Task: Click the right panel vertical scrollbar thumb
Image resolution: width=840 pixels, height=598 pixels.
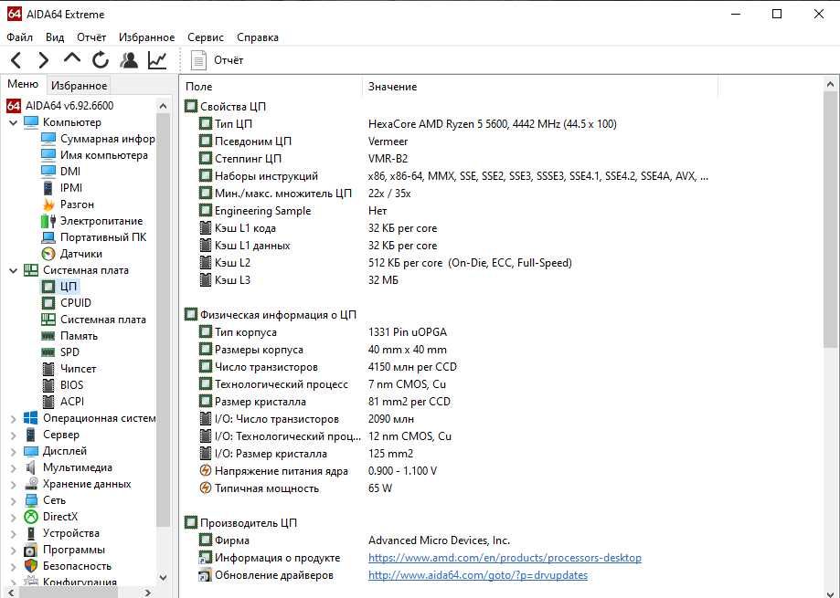Action: pyautogui.click(x=830, y=219)
